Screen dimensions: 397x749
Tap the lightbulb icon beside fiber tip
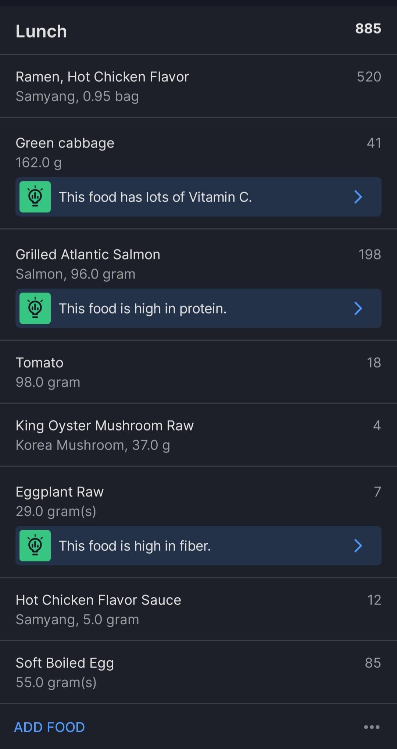tap(35, 546)
